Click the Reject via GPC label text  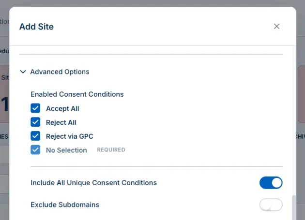[x=70, y=136]
